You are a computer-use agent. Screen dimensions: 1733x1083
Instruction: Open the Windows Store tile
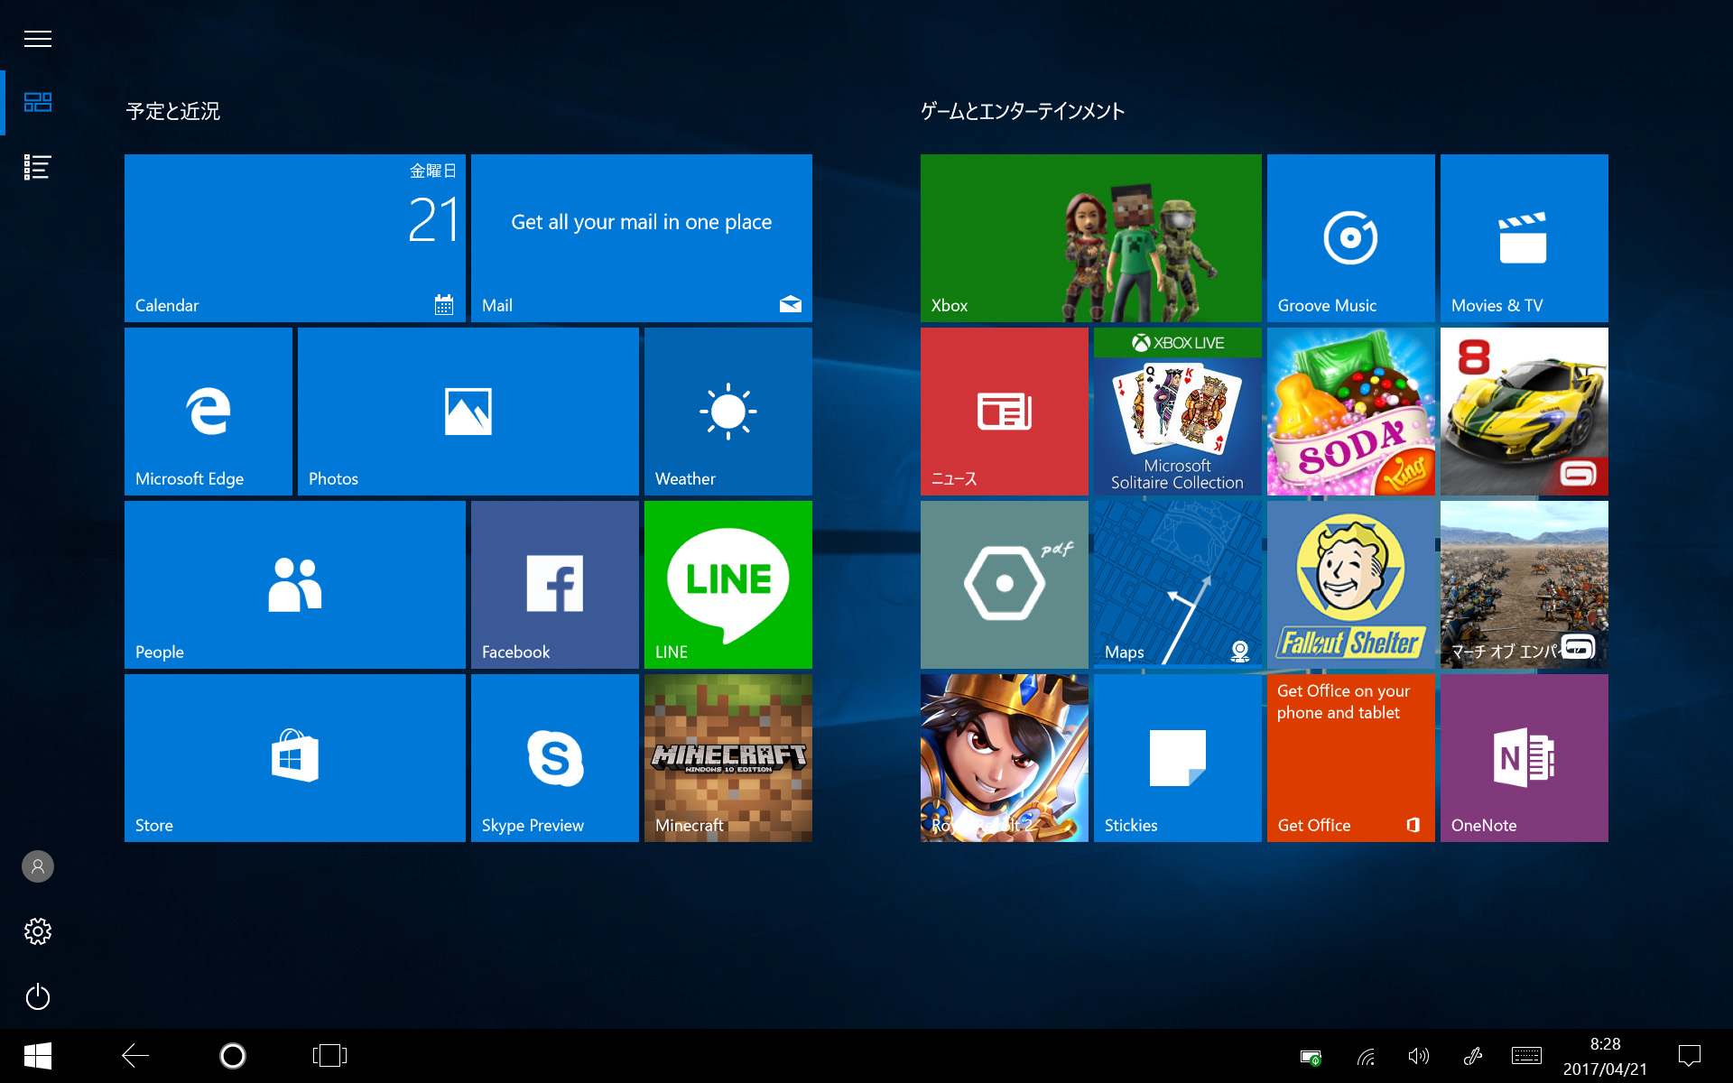pos(294,758)
